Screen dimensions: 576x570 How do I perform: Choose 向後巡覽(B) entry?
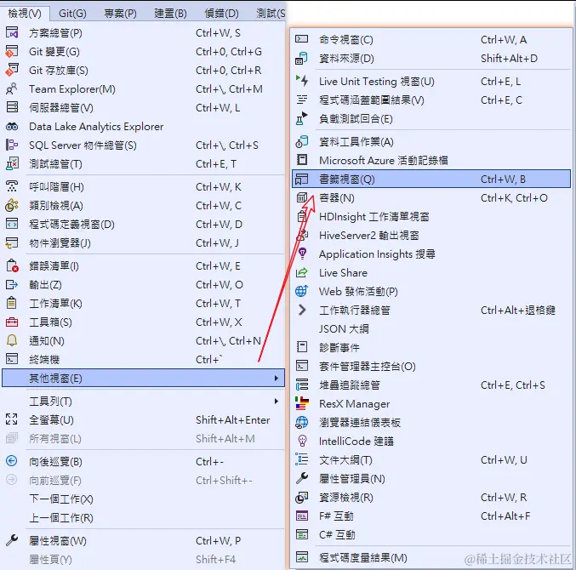[x=143, y=461]
